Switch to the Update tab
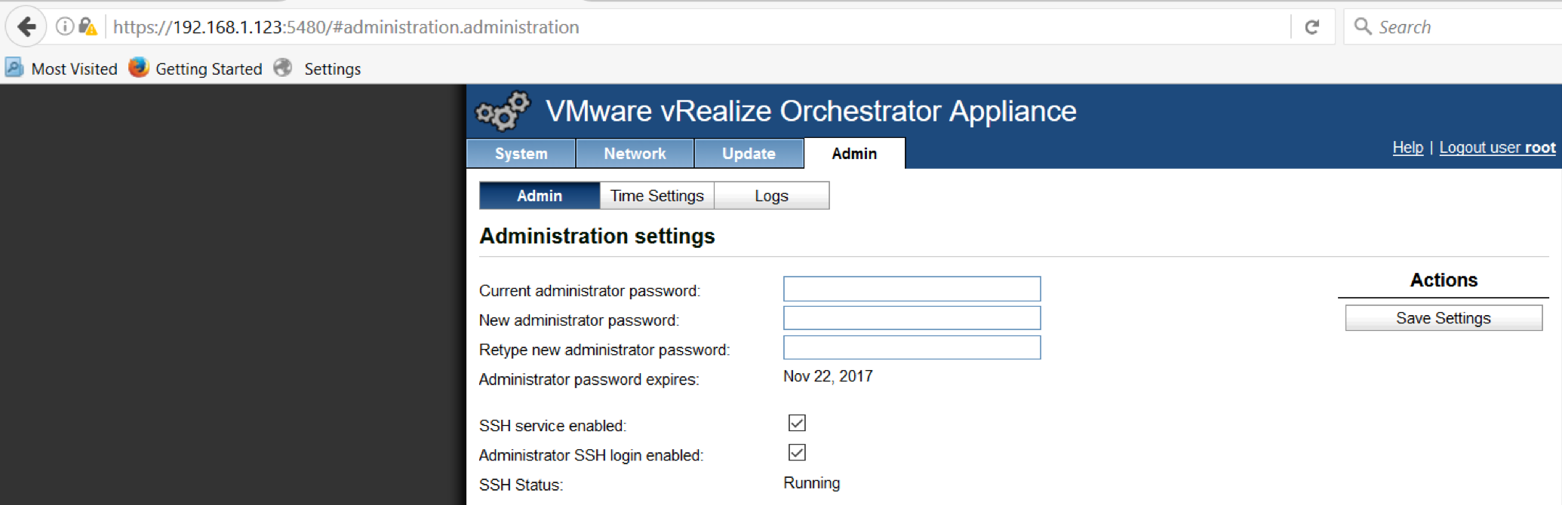 click(x=749, y=154)
